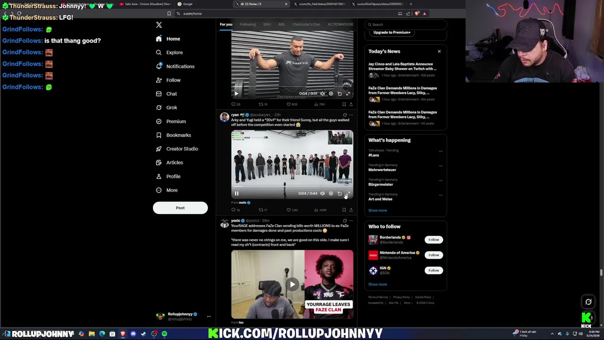Switch to the ACTIONHOUSE tab
Image resolution: width=604 pixels, height=340 pixels.
click(340, 25)
